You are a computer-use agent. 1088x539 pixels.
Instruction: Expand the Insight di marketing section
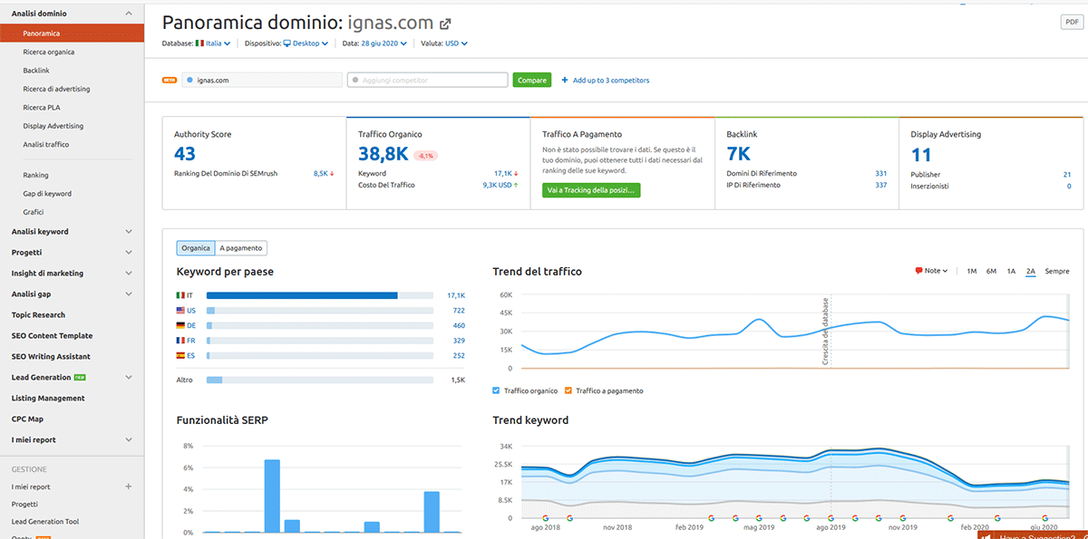[x=128, y=274]
